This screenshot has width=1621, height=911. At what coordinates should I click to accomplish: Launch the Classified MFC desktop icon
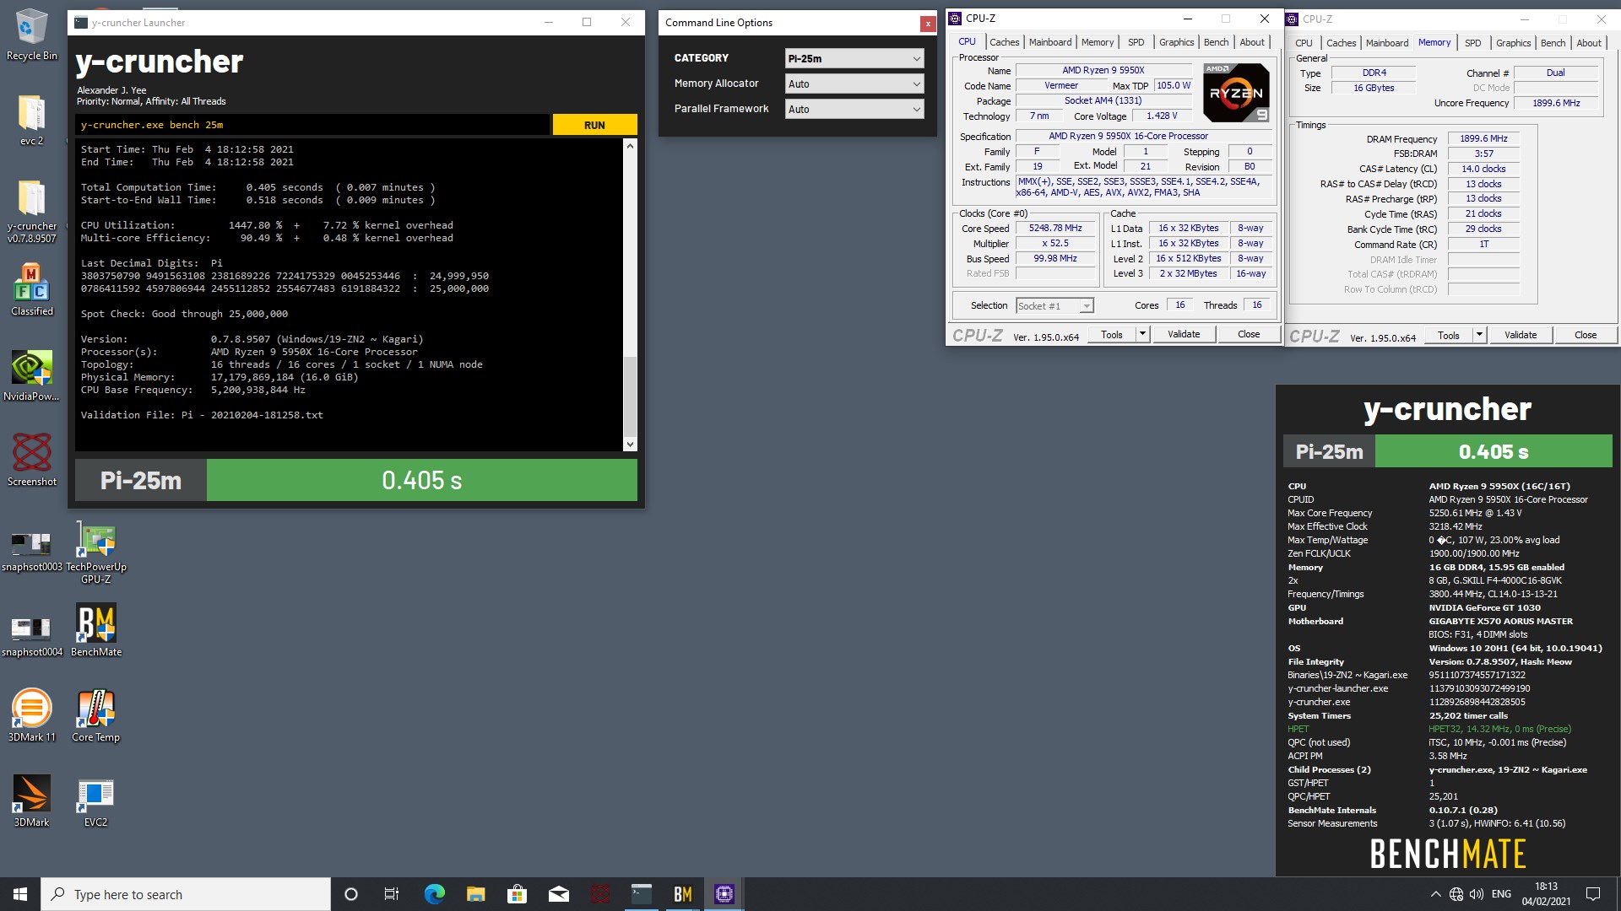[x=31, y=289]
